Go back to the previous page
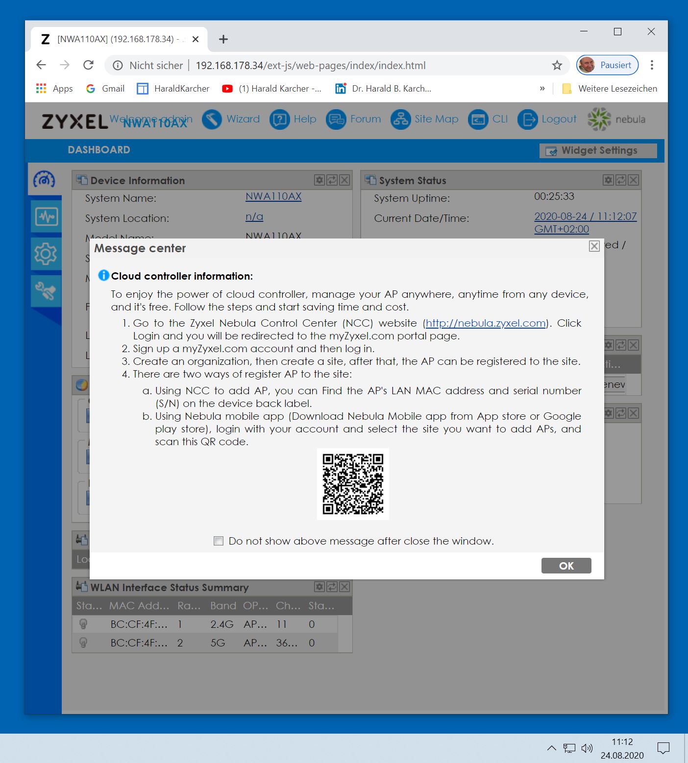This screenshot has width=688, height=763. pos(41,65)
